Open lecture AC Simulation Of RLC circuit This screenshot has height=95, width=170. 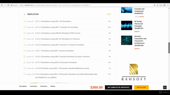click(58, 33)
